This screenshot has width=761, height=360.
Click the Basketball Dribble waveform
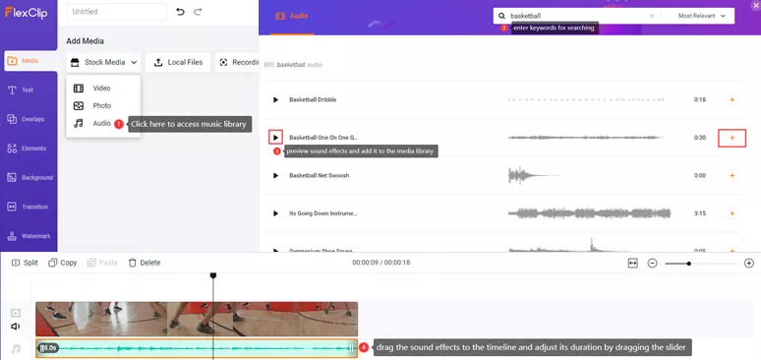click(x=585, y=99)
